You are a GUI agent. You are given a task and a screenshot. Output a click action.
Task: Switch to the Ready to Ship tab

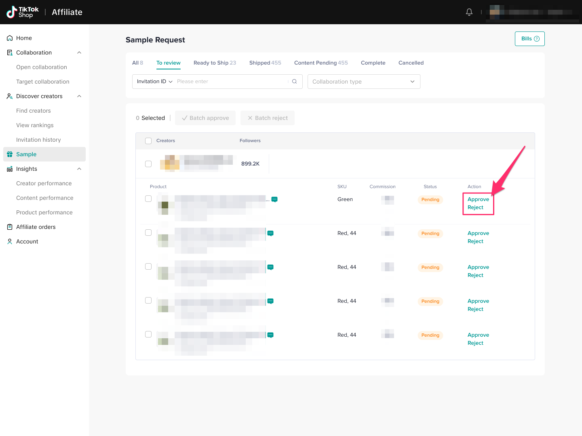tap(214, 63)
